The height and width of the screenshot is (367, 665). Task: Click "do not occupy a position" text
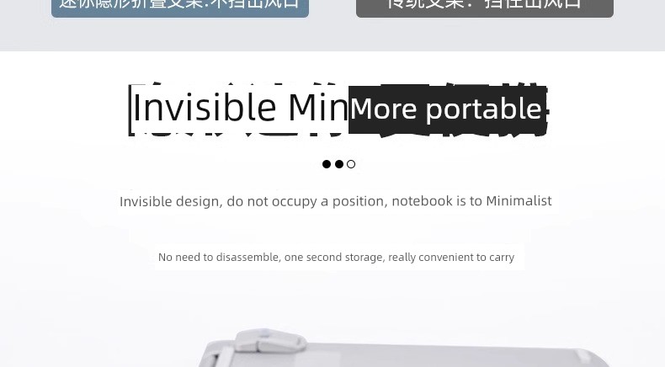[x=307, y=201]
